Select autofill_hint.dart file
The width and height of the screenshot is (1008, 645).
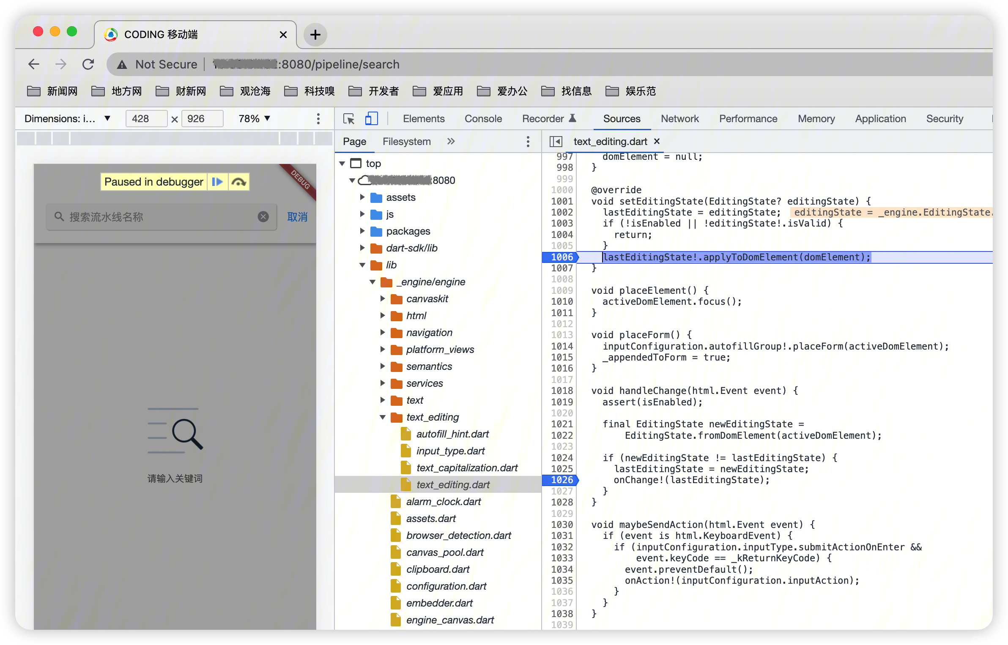click(x=452, y=433)
